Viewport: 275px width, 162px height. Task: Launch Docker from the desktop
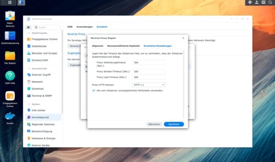tap(10, 118)
